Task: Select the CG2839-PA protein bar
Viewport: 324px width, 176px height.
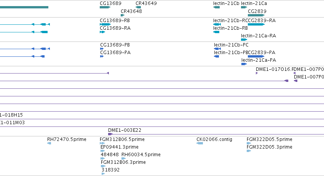Action: click(x=256, y=56)
